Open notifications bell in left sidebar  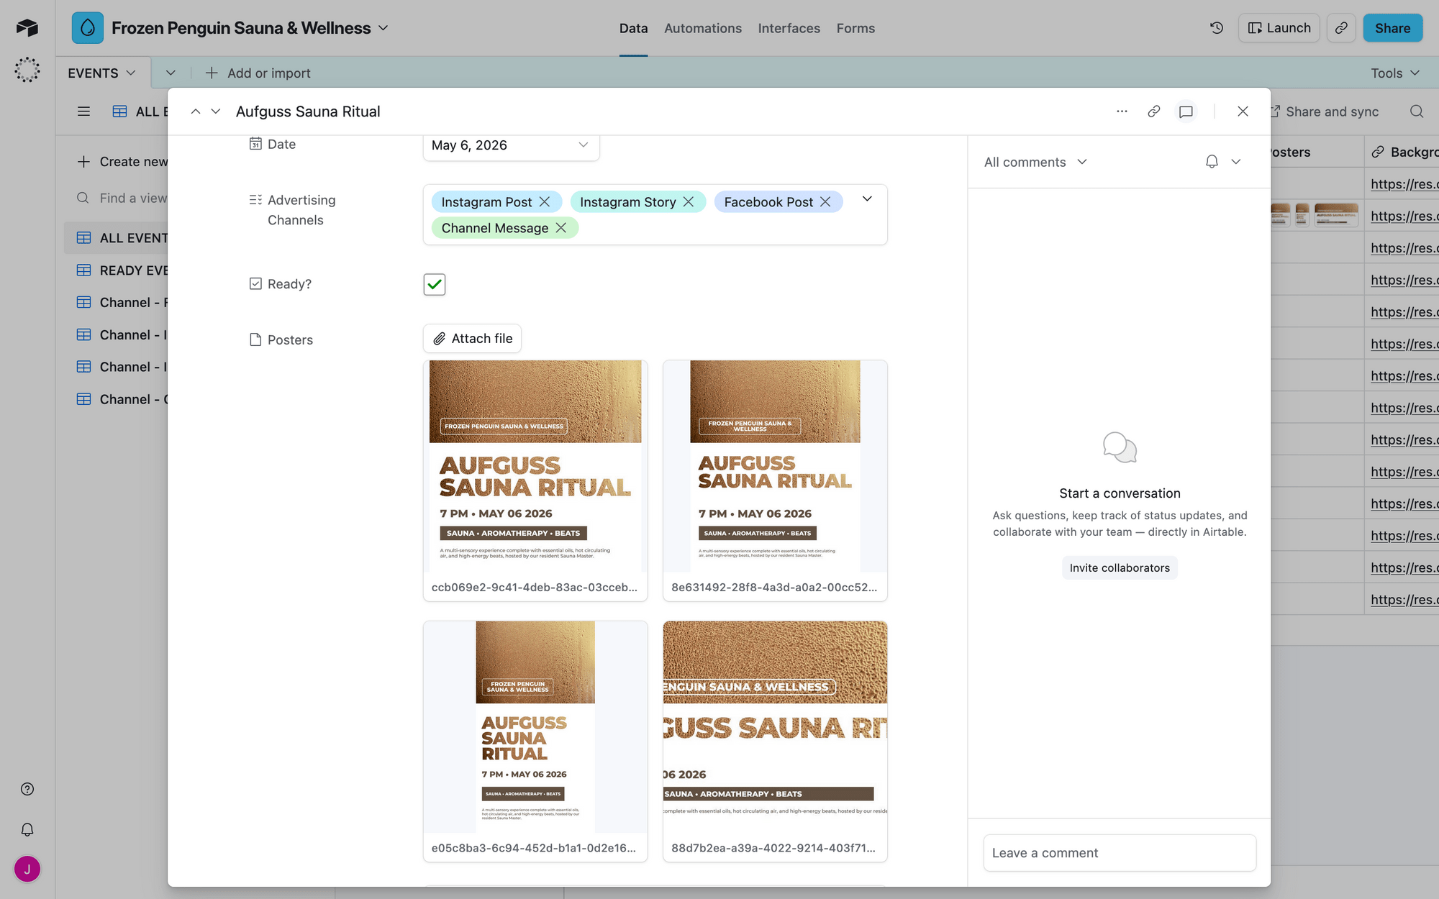click(27, 829)
